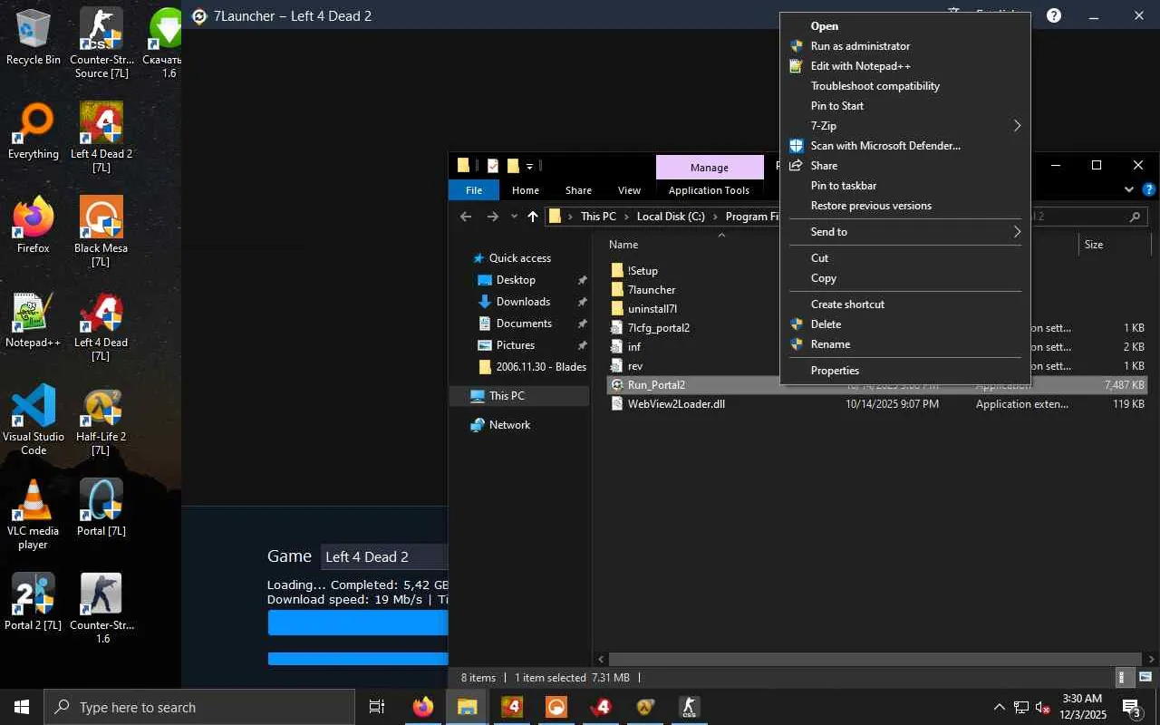Sort files by the Name column header
1160x725 pixels.
click(623, 245)
